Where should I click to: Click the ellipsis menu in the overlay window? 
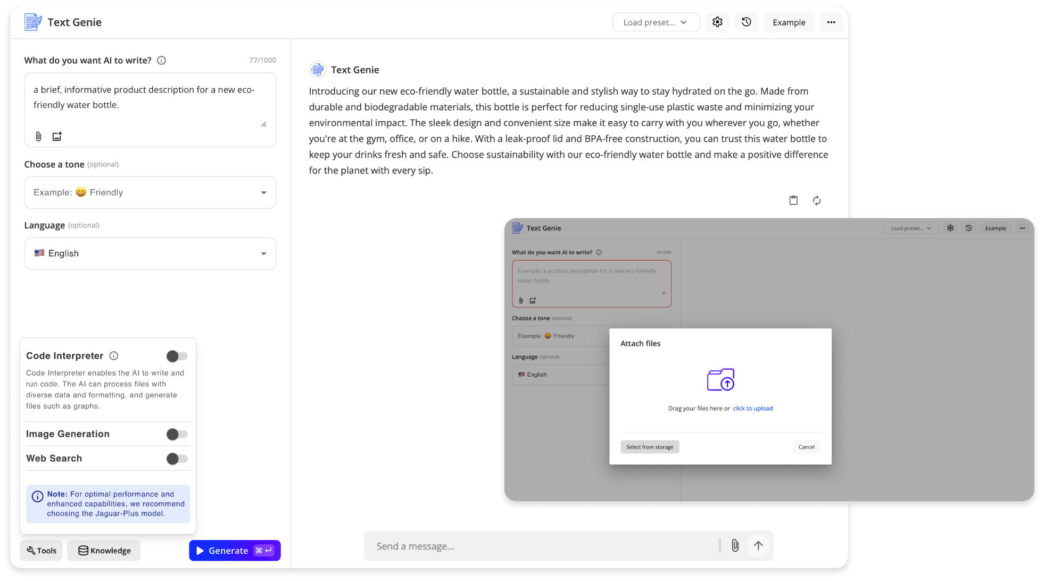point(1022,228)
